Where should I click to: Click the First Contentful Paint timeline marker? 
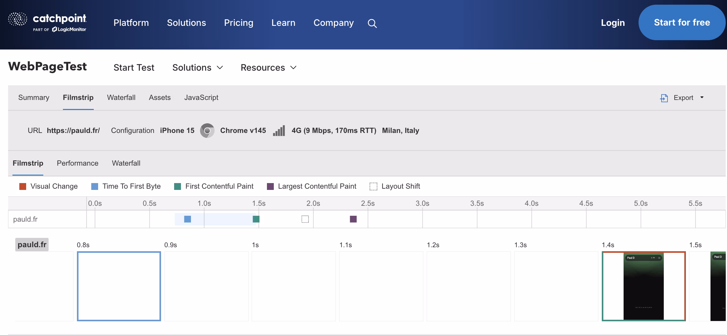point(256,219)
